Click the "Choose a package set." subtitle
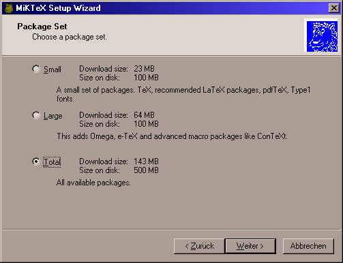Screen dimensions: 343x263 tap(70, 37)
